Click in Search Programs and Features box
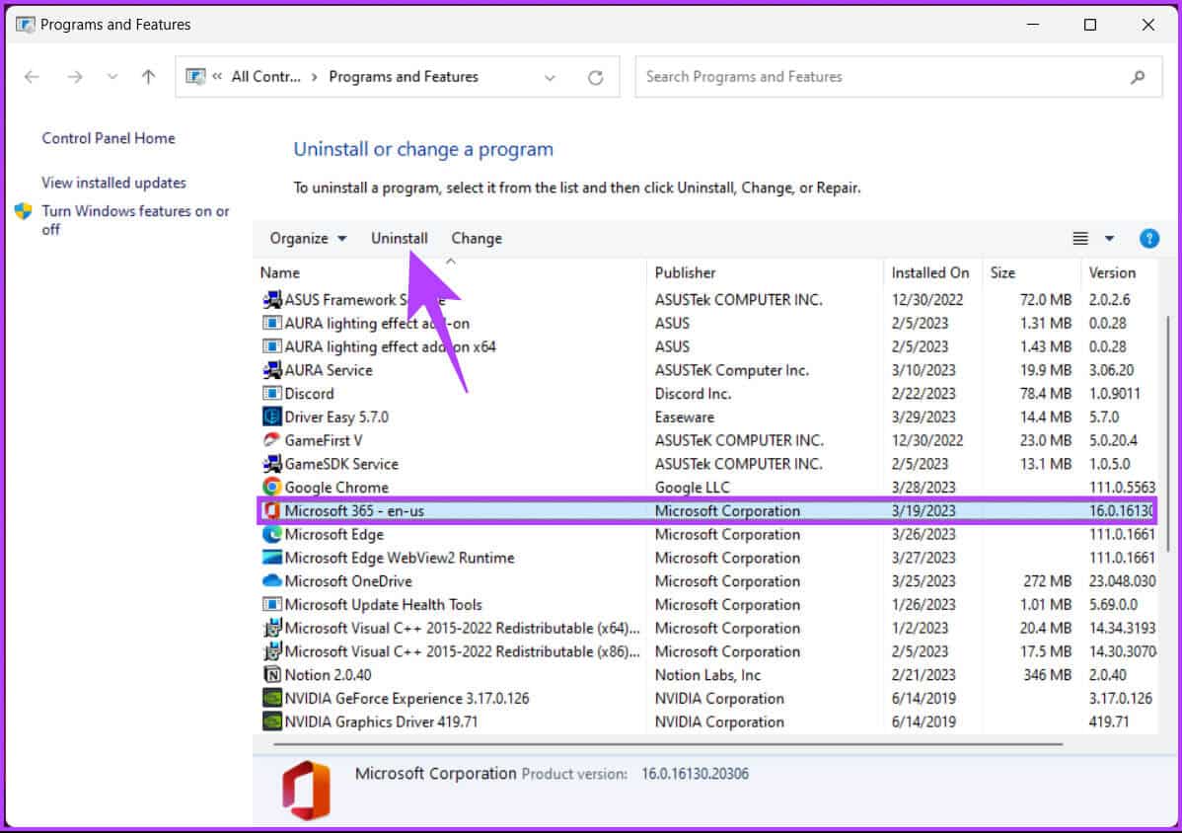The image size is (1182, 833). tap(899, 77)
